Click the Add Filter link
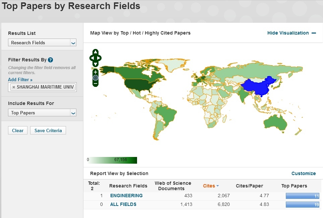 [x=20, y=80]
